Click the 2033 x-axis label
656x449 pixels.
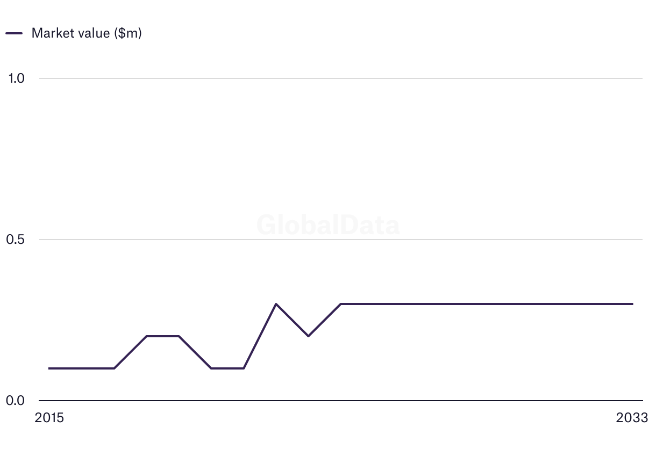click(x=632, y=418)
